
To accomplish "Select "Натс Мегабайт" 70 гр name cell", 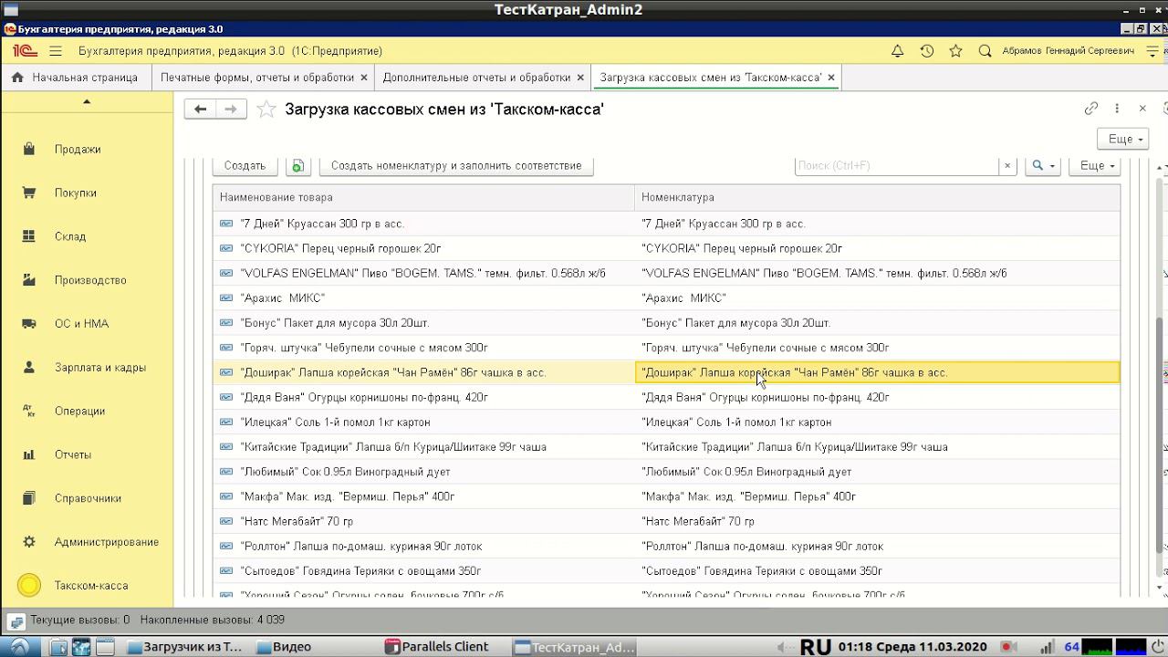I will 423,522.
